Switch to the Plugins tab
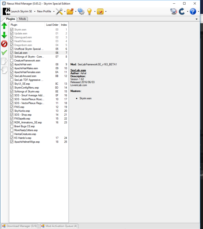Screen dimensions: 203x229 click(x=10, y=19)
